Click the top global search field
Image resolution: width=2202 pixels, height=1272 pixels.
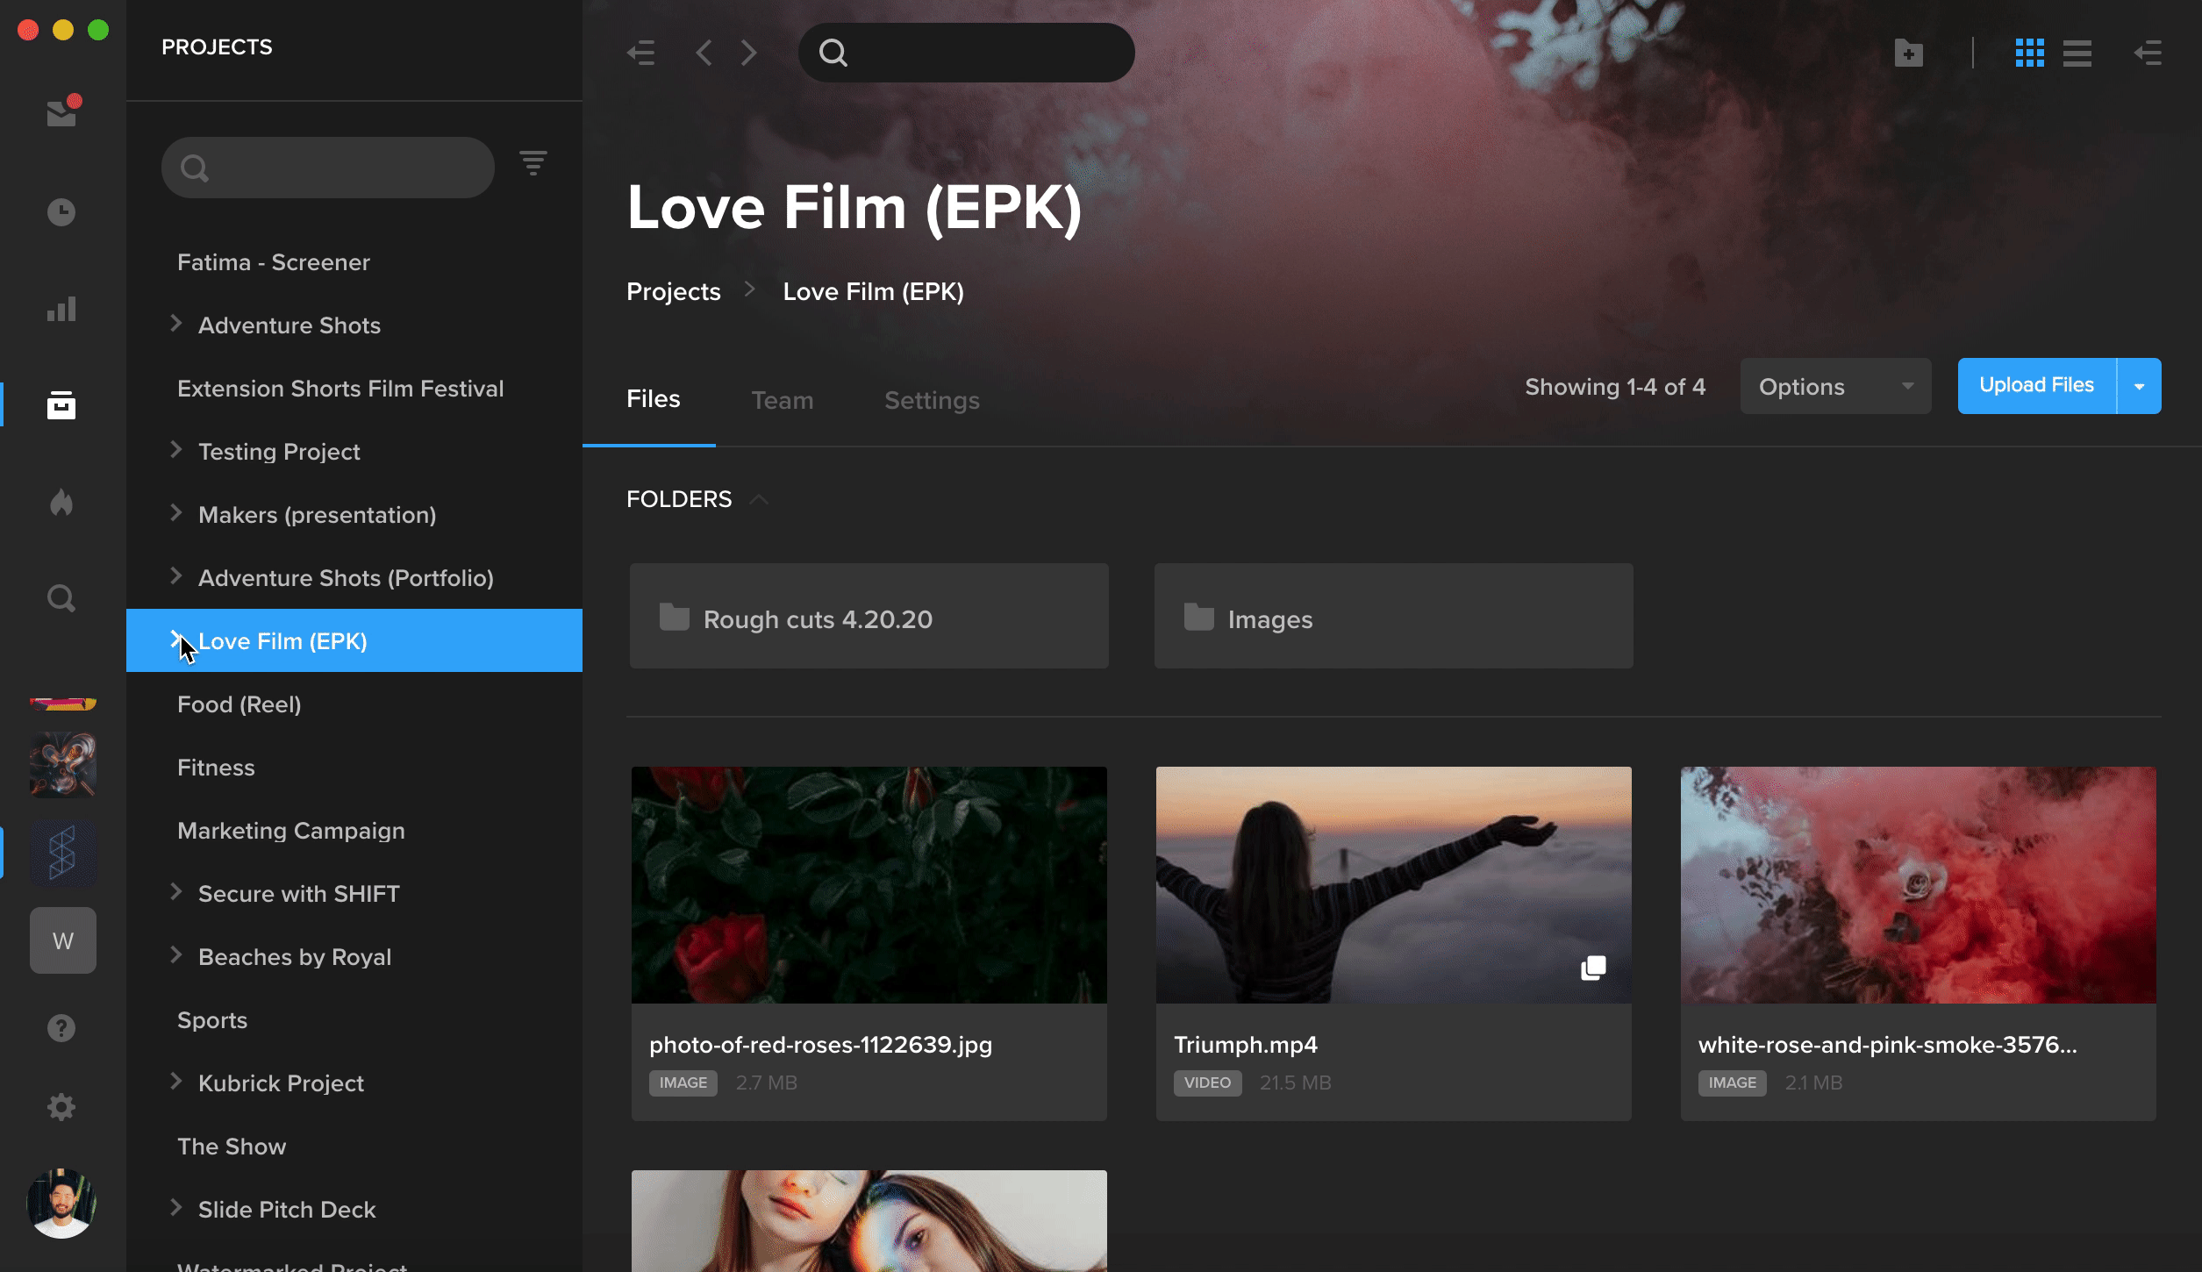pyautogui.click(x=966, y=53)
